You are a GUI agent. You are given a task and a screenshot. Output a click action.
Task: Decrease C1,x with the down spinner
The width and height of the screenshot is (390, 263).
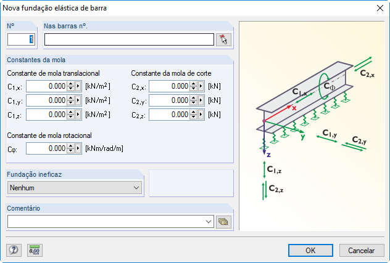click(71, 89)
